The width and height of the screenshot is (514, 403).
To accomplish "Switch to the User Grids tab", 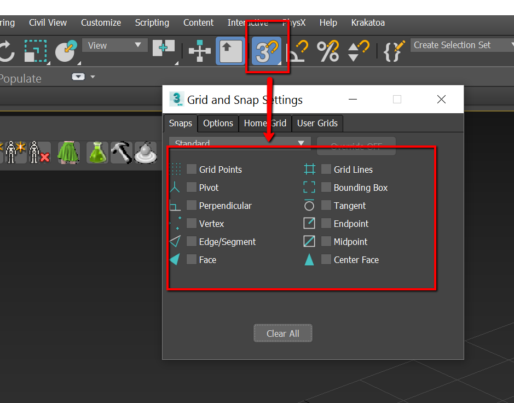I will 317,123.
